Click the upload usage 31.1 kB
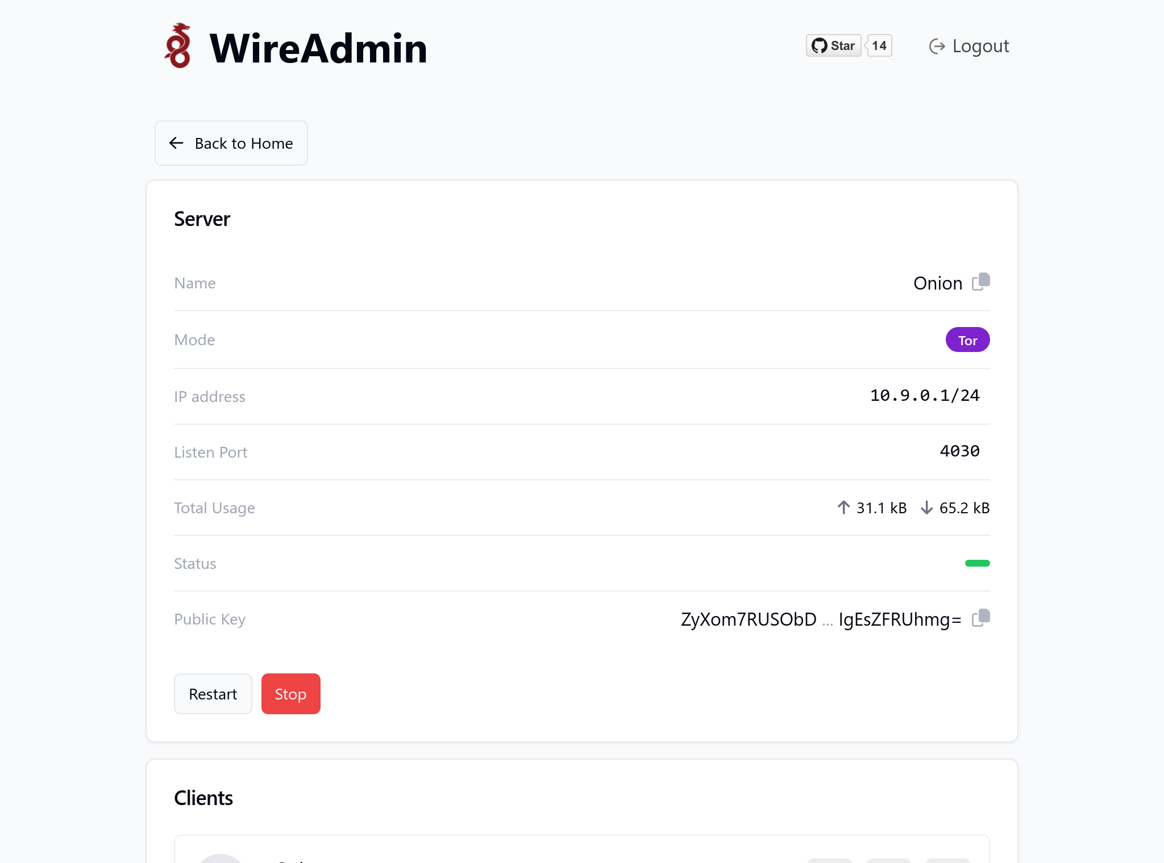 tap(873, 508)
